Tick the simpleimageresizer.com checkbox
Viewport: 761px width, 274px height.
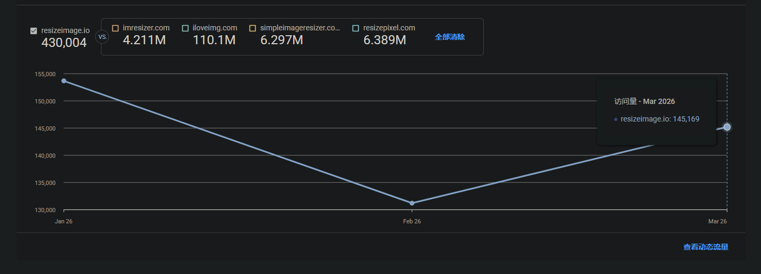(x=253, y=28)
